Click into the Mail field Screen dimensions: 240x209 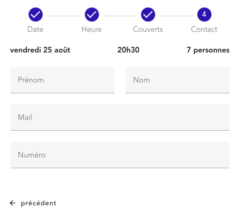tap(120, 118)
